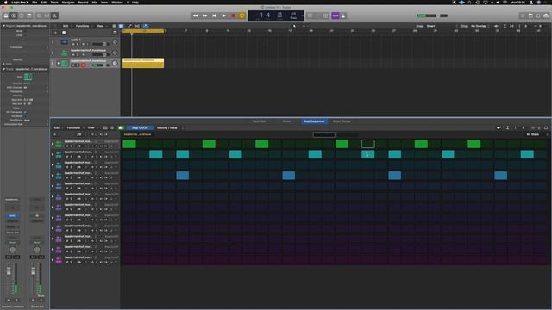Open the Mixer icon in control bar
The width and height of the screenshot is (552, 310).
(x=47, y=15)
